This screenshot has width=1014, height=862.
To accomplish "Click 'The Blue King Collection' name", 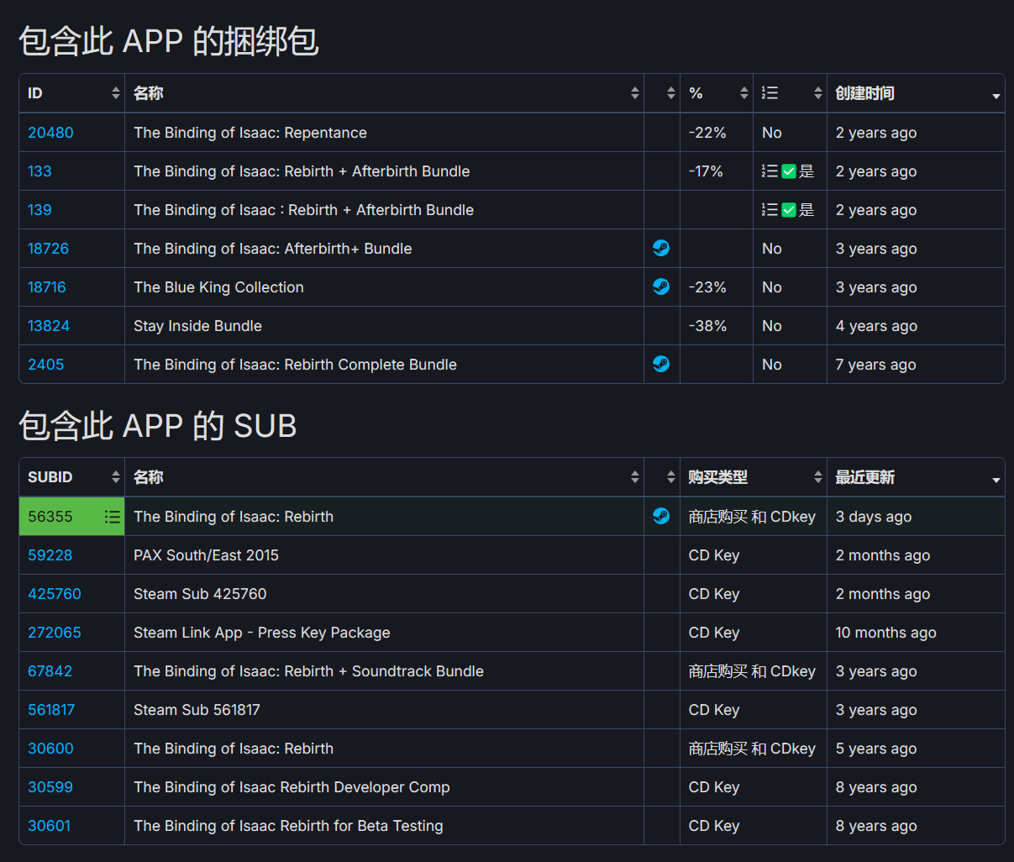I will (218, 287).
